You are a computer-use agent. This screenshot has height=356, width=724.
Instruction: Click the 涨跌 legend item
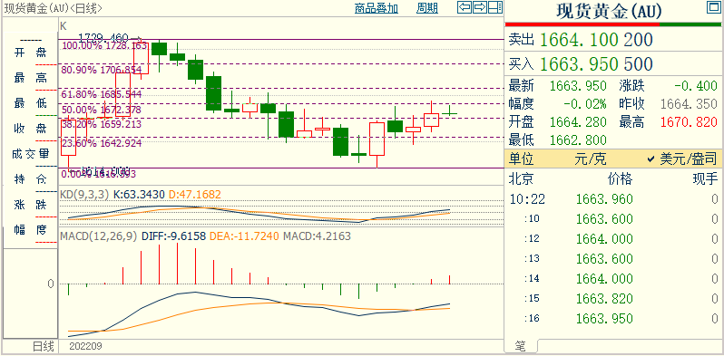click(x=31, y=205)
